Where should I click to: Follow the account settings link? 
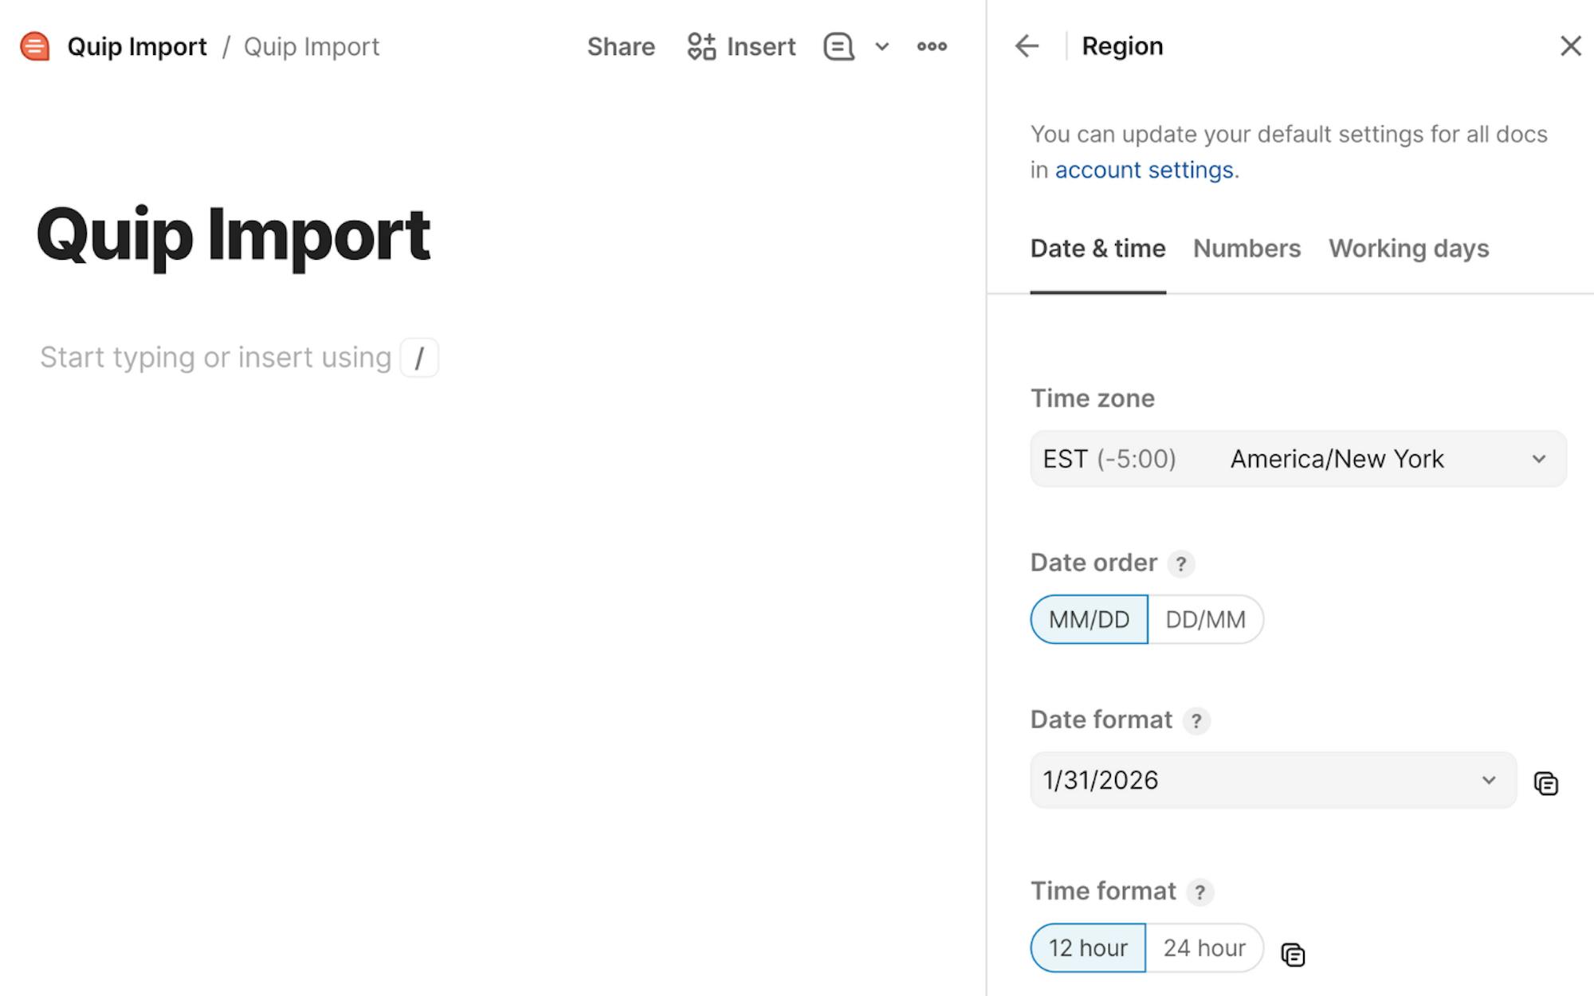tap(1144, 170)
